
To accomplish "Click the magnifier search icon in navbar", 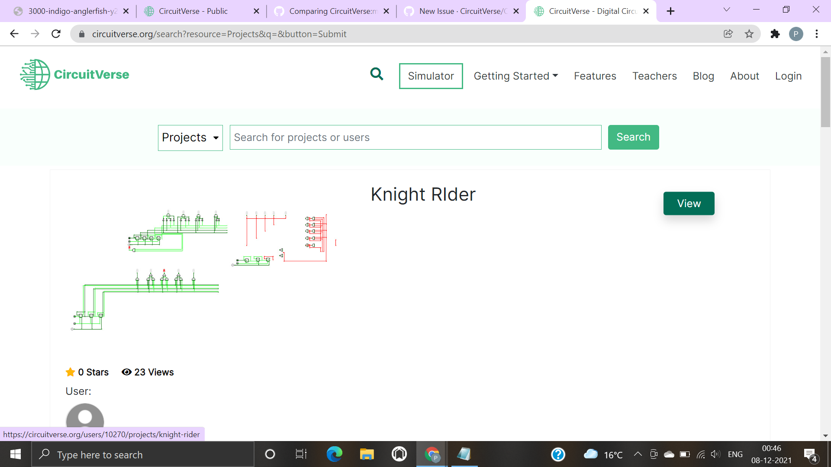I will point(377,74).
